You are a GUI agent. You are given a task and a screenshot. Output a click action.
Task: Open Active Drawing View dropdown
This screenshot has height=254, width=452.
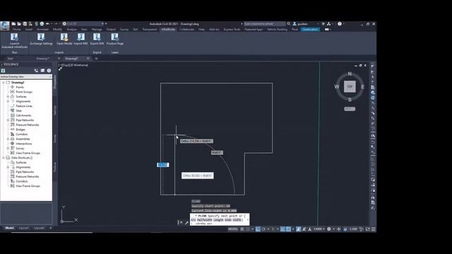[26, 77]
